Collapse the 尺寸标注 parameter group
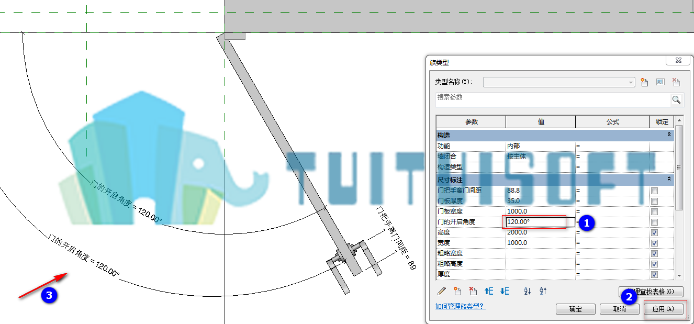 click(669, 179)
